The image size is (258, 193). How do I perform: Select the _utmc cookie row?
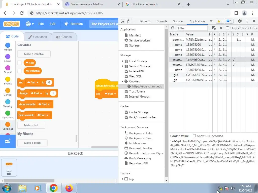pyautogui.click(x=213, y=45)
